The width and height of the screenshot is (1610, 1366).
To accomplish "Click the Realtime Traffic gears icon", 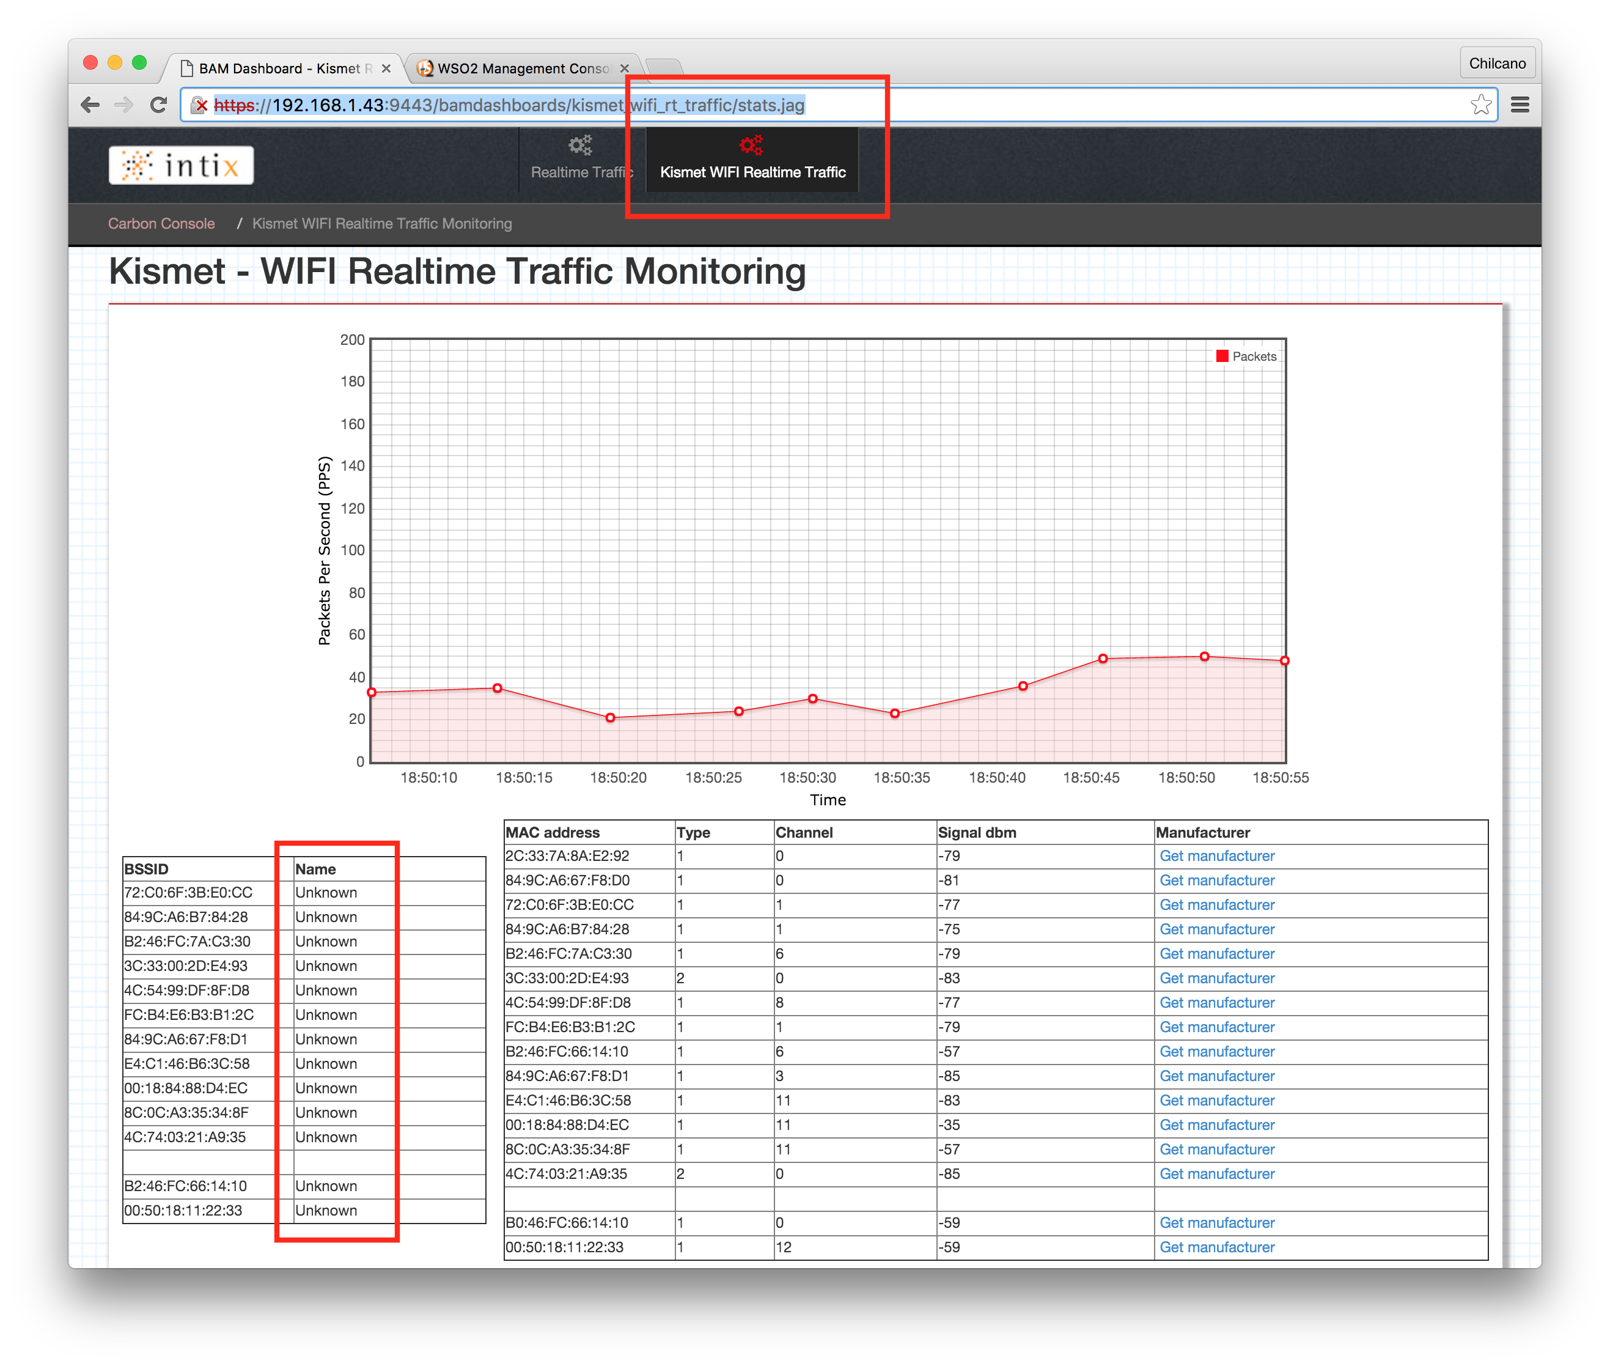I will coord(579,145).
